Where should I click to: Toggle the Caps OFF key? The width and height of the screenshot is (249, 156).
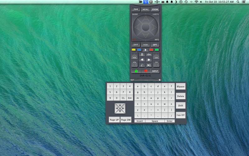(x=181, y=115)
